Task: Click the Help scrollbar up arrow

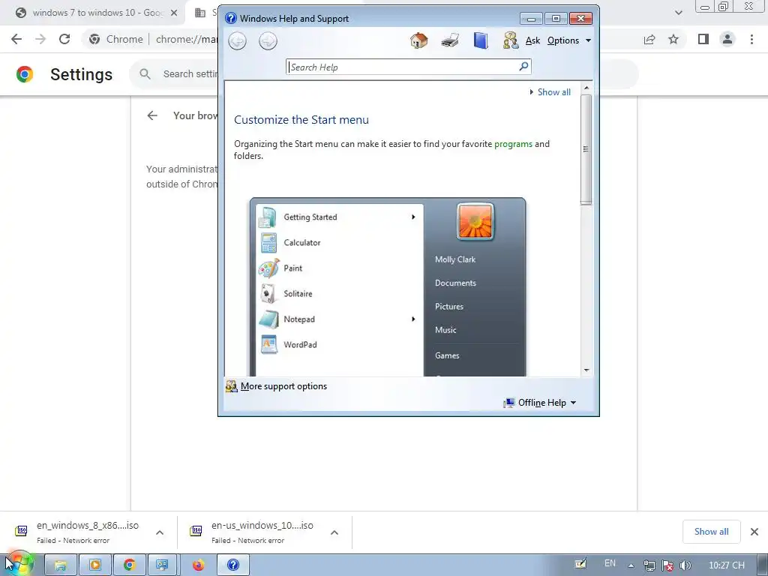Action: [x=586, y=88]
